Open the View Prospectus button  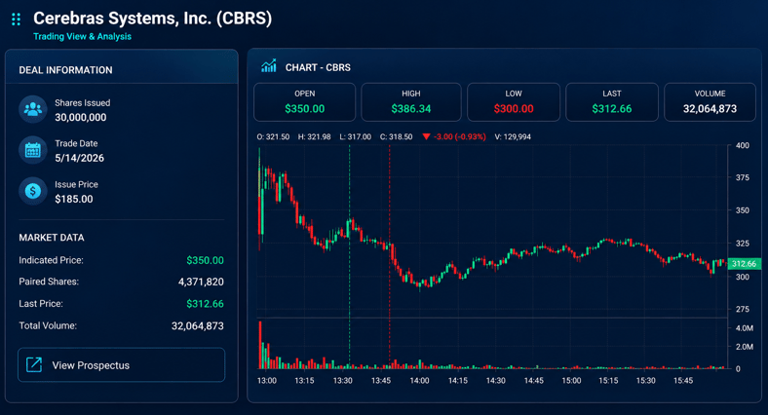point(122,364)
